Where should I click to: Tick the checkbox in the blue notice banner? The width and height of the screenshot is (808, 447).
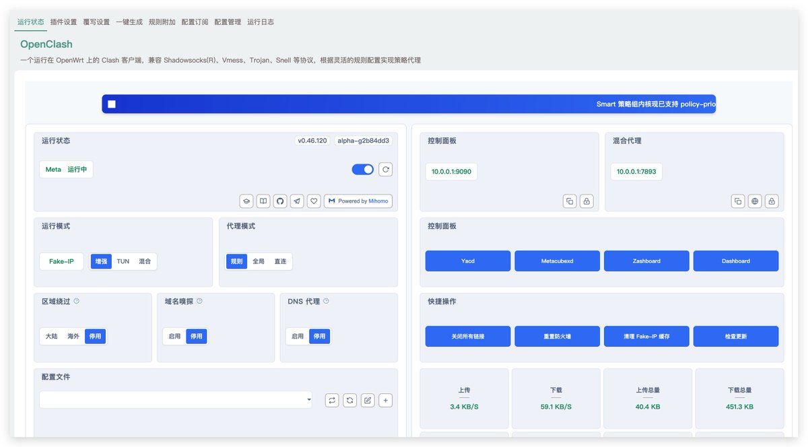pos(110,103)
